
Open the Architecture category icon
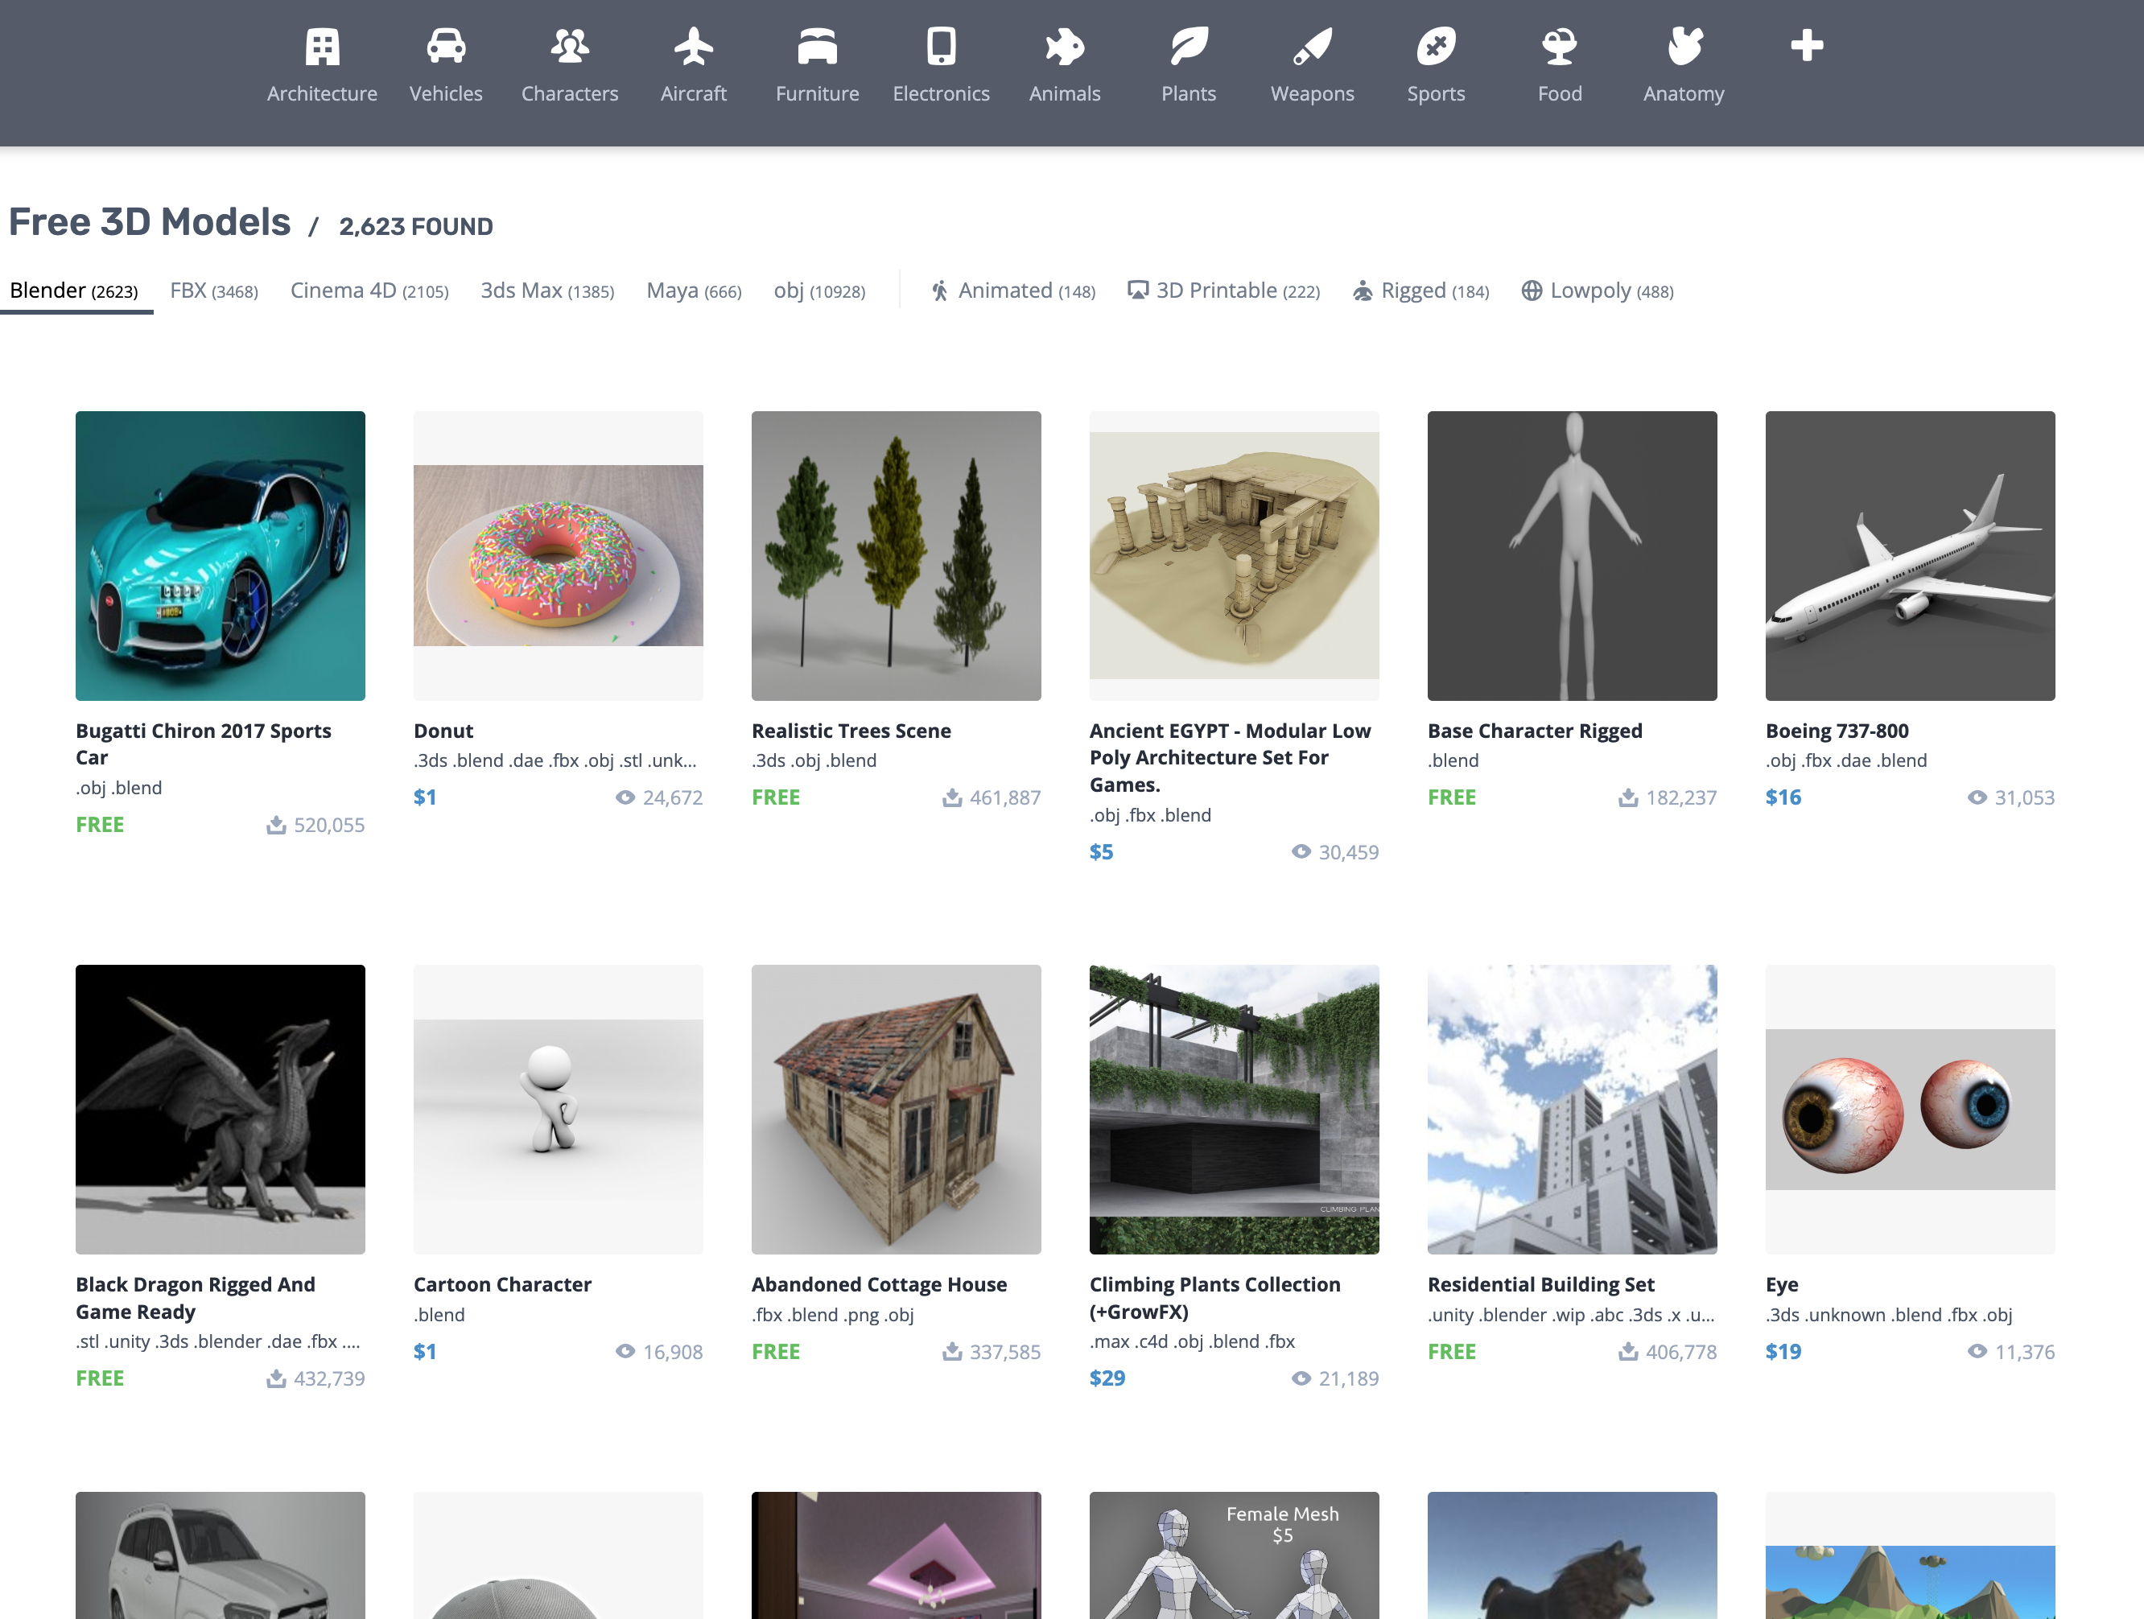click(x=322, y=47)
